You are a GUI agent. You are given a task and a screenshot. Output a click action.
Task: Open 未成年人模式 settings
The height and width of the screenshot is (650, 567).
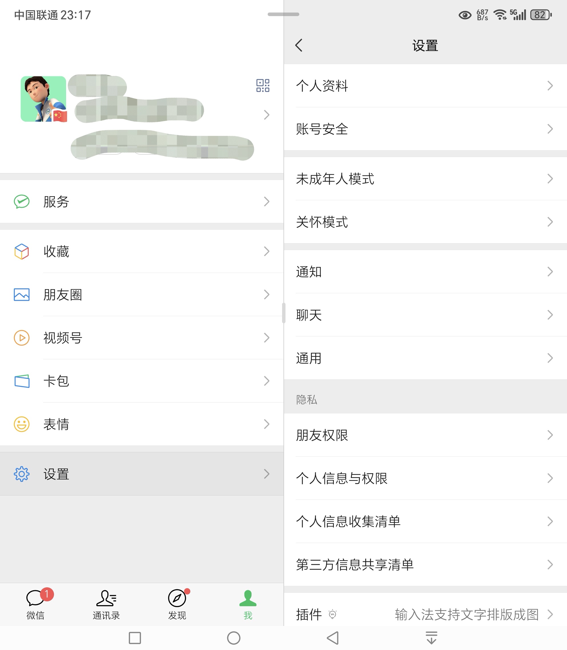click(336, 179)
